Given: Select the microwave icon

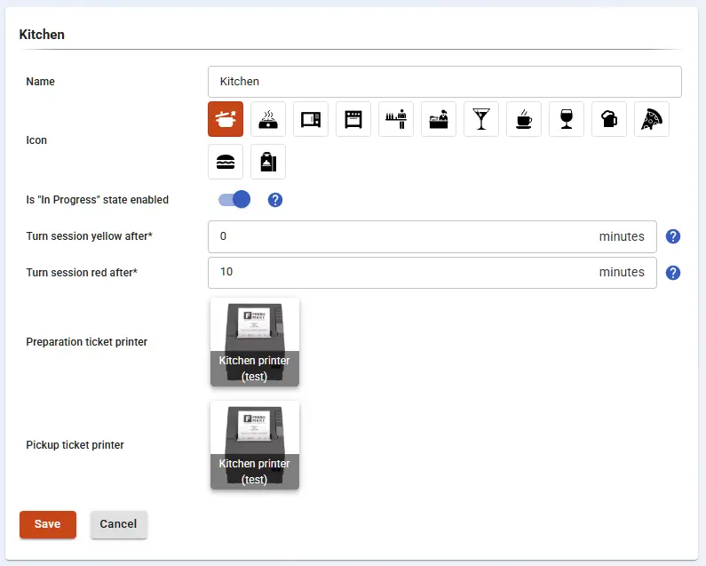Looking at the screenshot, I should tap(311, 119).
